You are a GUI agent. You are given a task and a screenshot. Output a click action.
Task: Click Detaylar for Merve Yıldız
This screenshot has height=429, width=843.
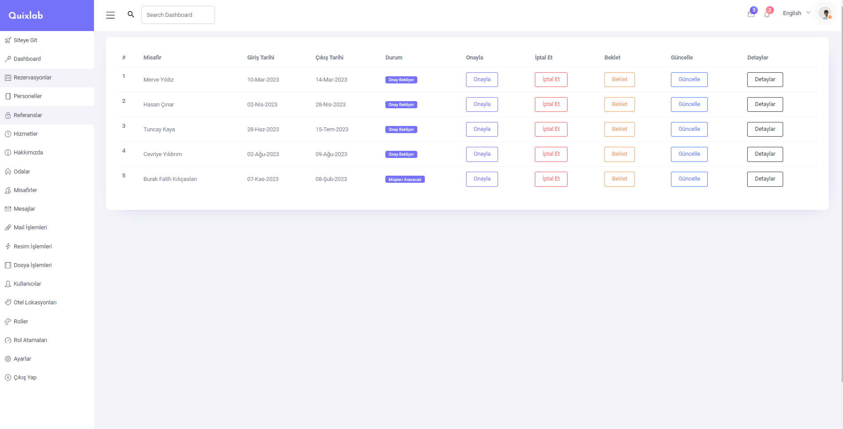pos(765,79)
